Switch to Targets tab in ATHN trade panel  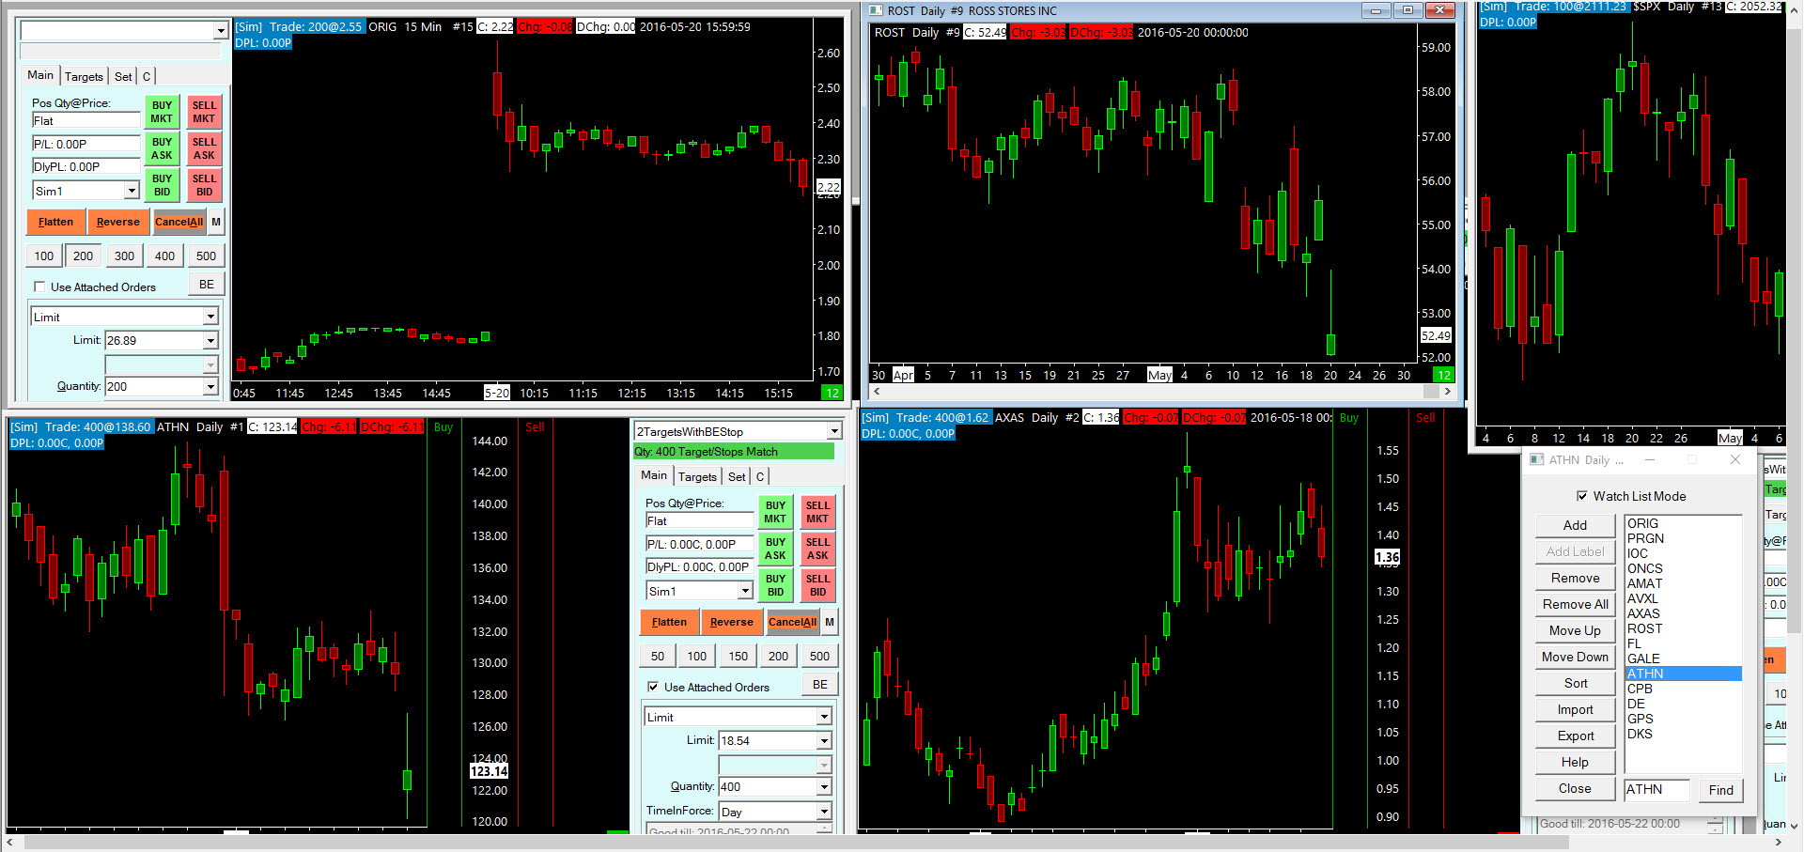pyautogui.click(x=697, y=477)
